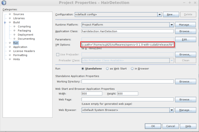Click the Working Directory field

127,81
